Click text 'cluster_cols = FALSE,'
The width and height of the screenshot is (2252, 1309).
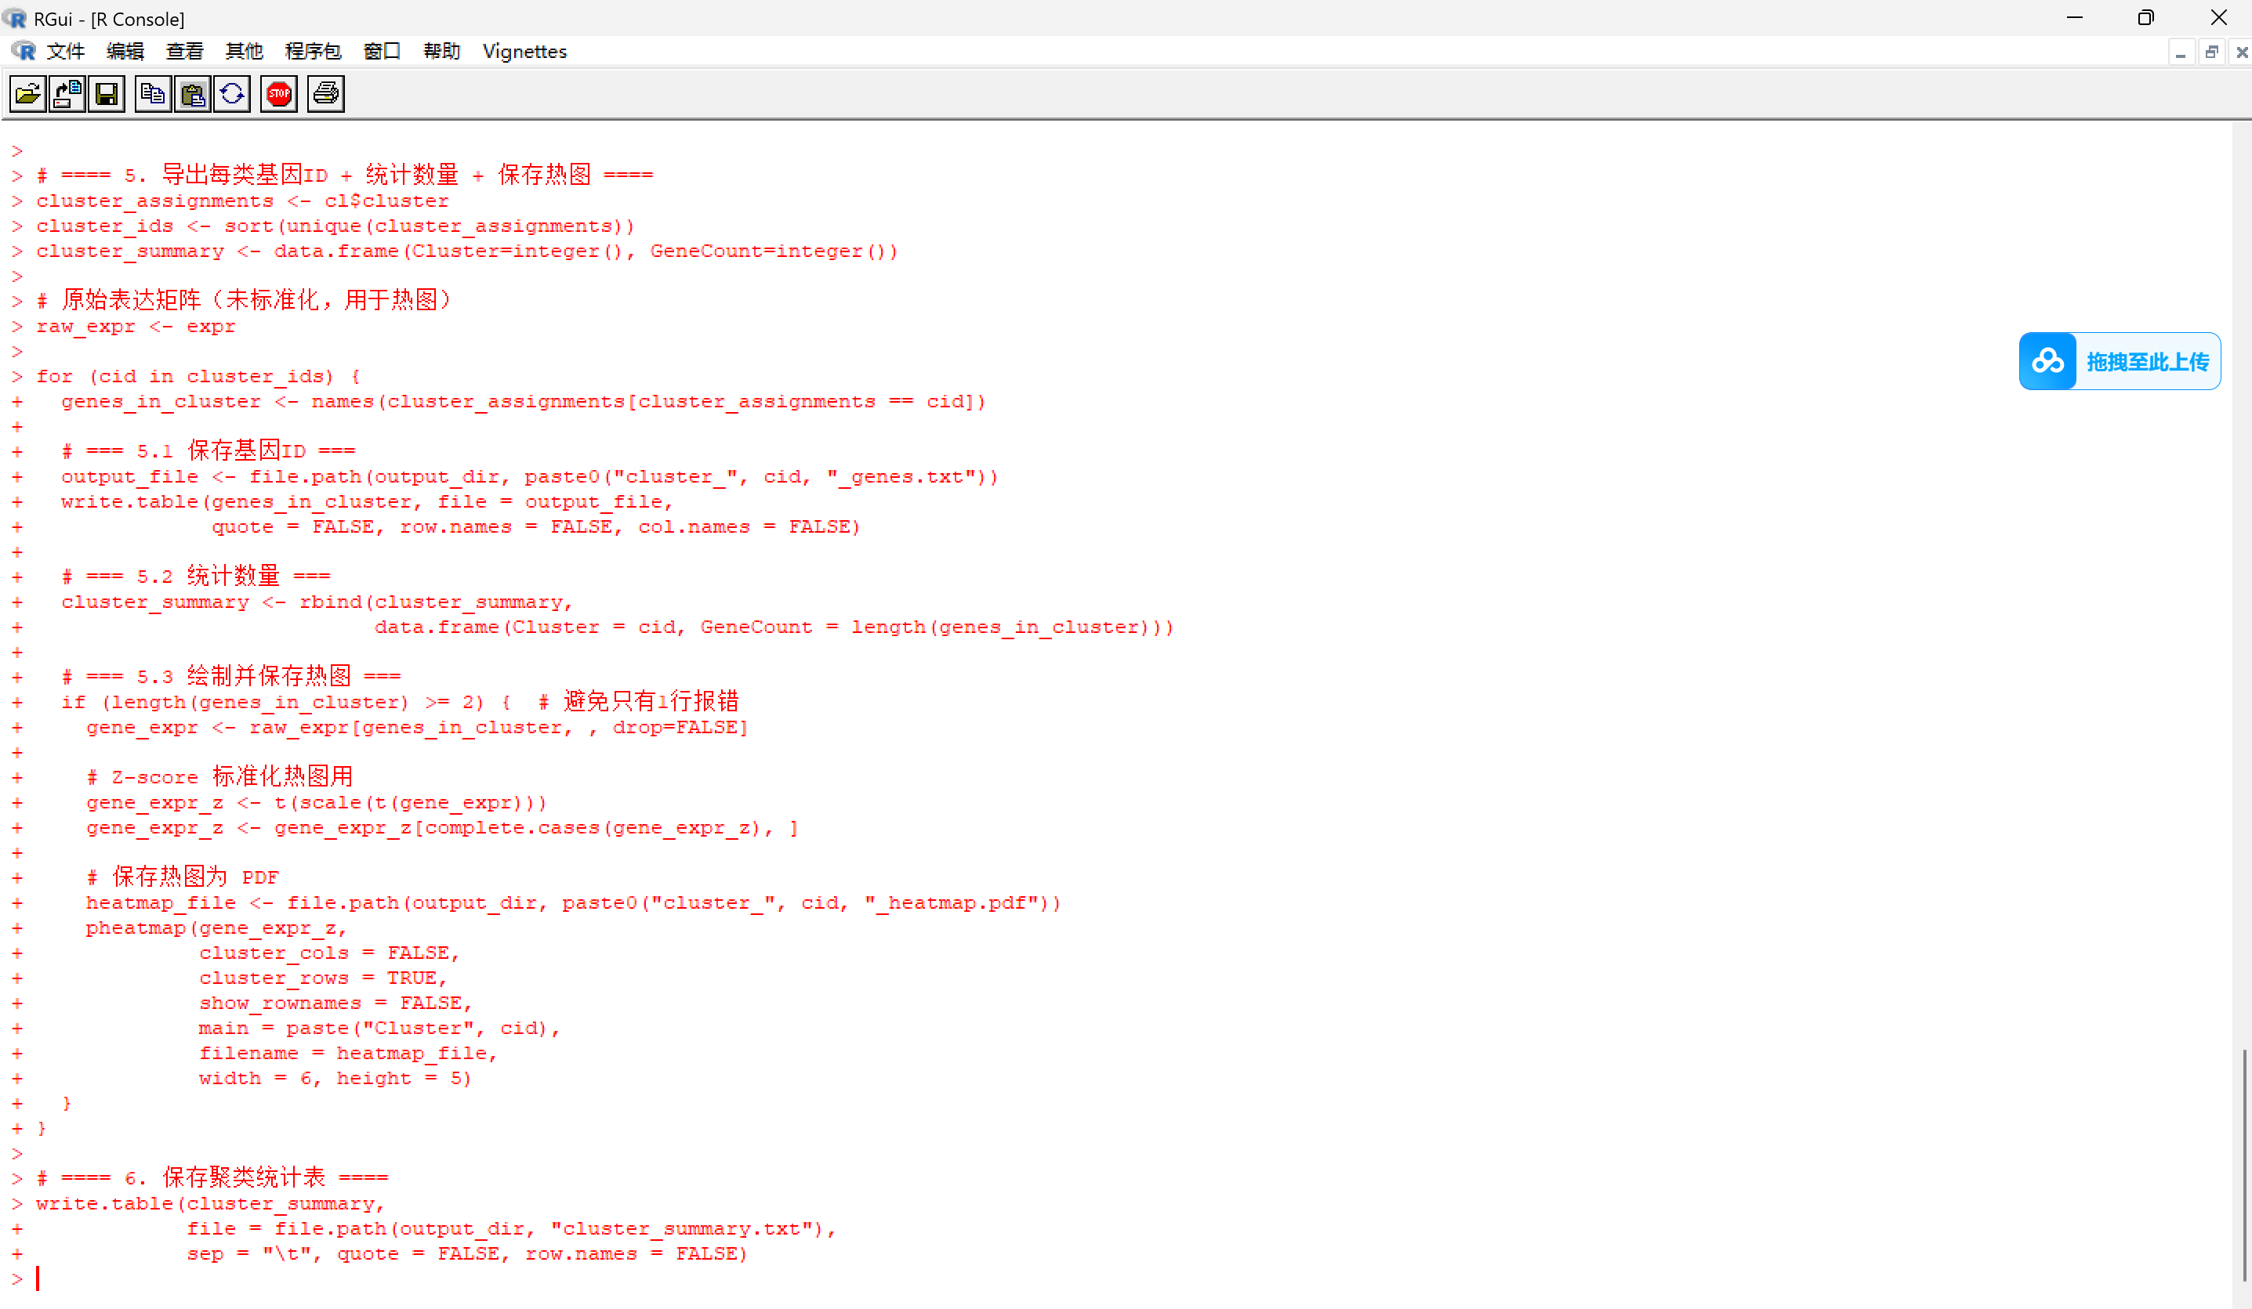(329, 953)
